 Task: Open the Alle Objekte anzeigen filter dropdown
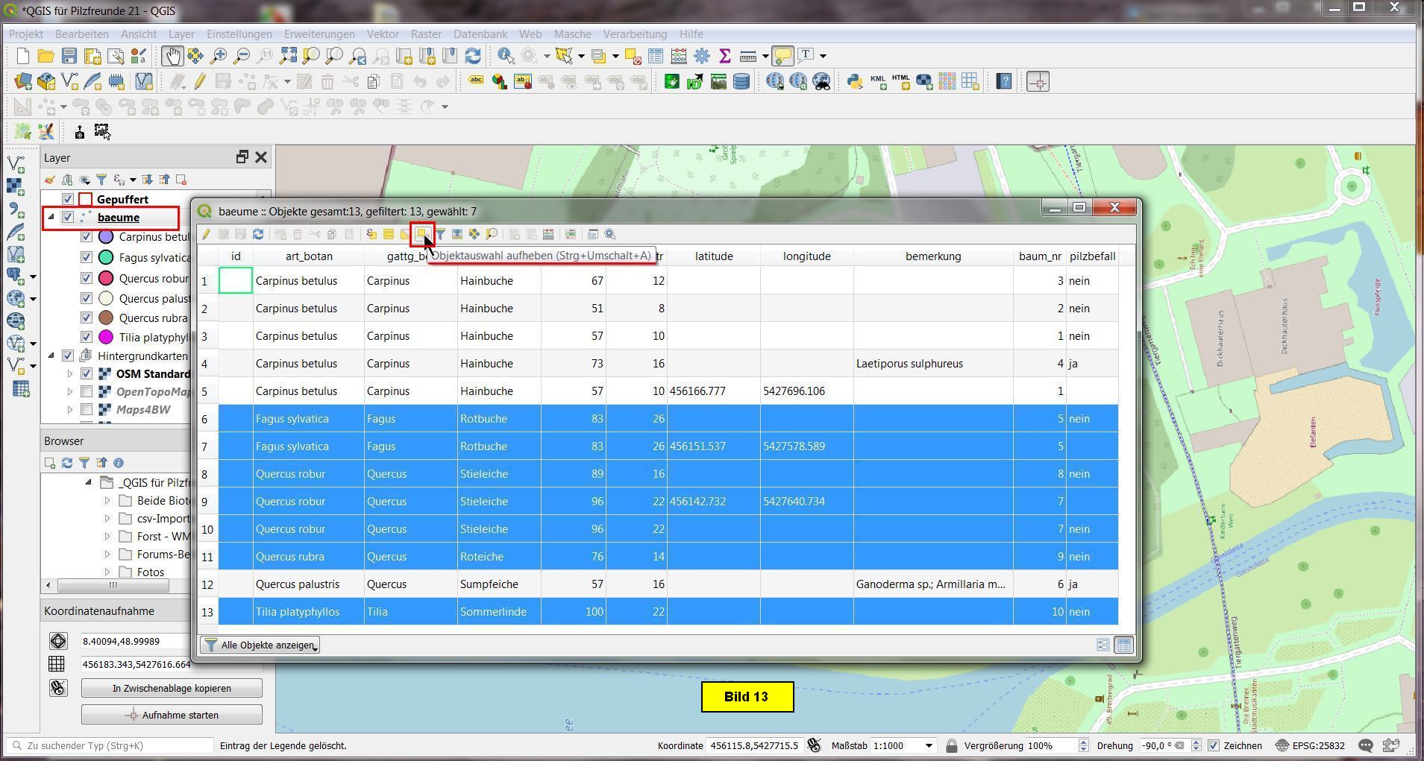[x=260, y=645]
